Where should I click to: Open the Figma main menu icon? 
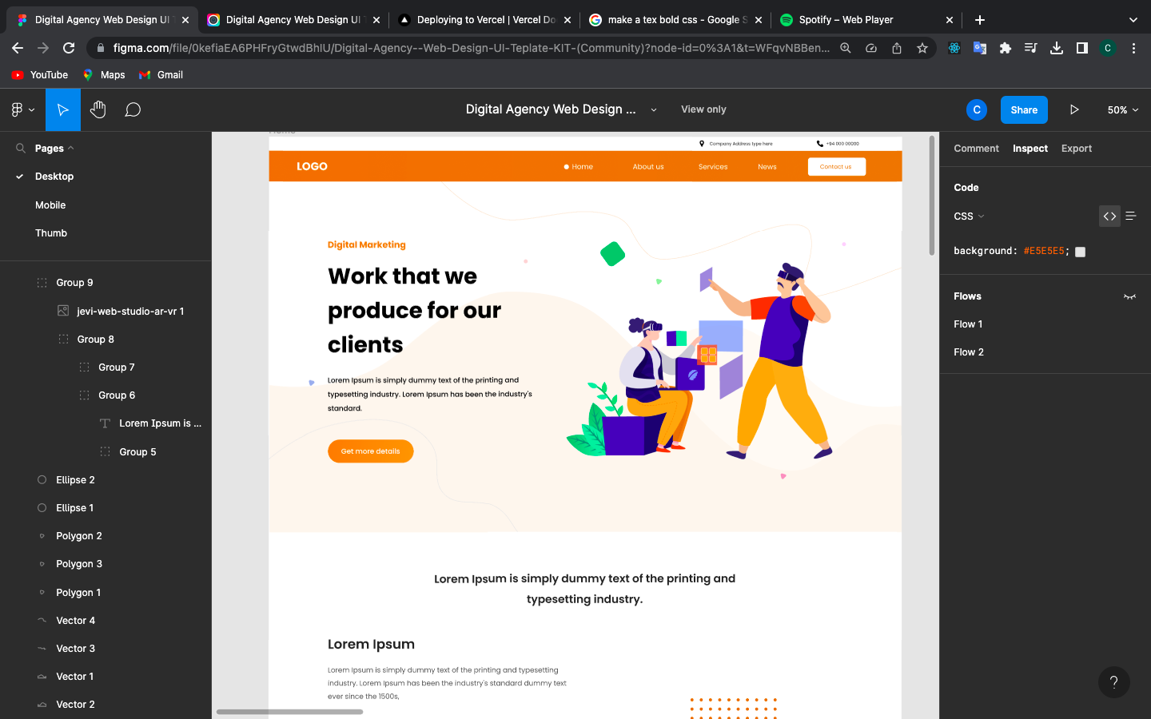point(22,109)
